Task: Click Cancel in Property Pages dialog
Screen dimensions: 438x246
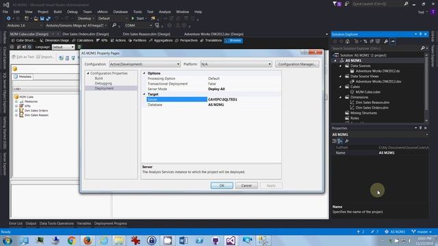Action: tap(246, 185)
